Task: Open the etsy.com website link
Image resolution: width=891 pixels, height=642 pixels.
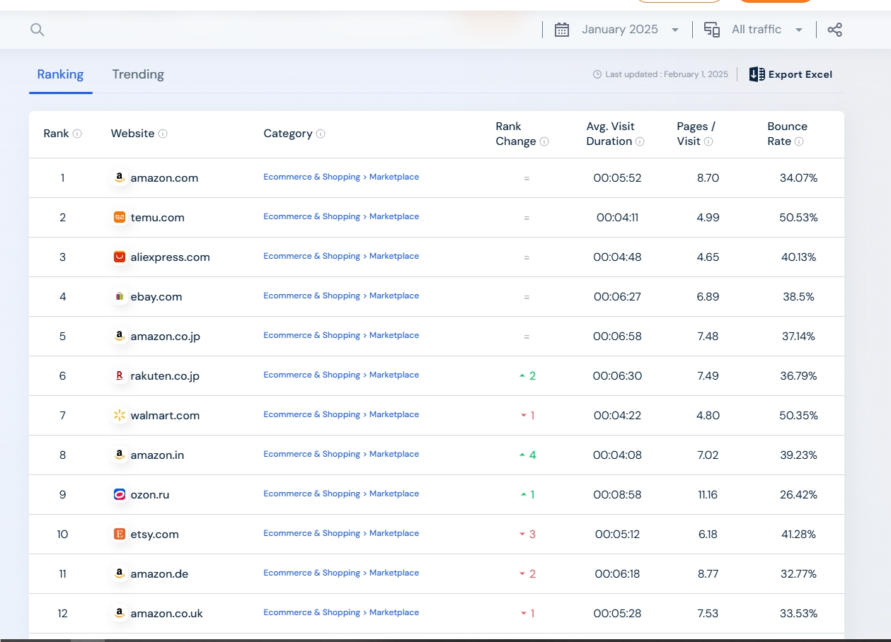Action: 155,535
